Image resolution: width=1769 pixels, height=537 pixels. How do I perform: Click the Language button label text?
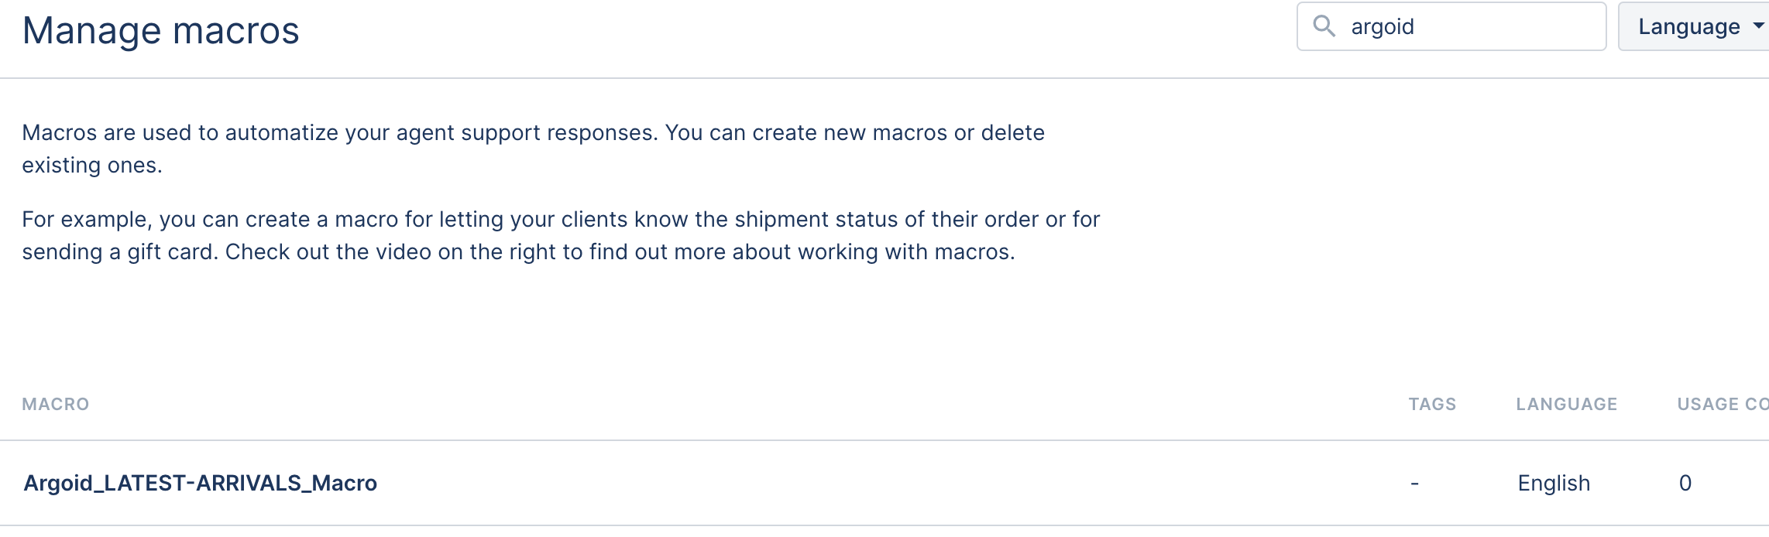pos(1689,26)
